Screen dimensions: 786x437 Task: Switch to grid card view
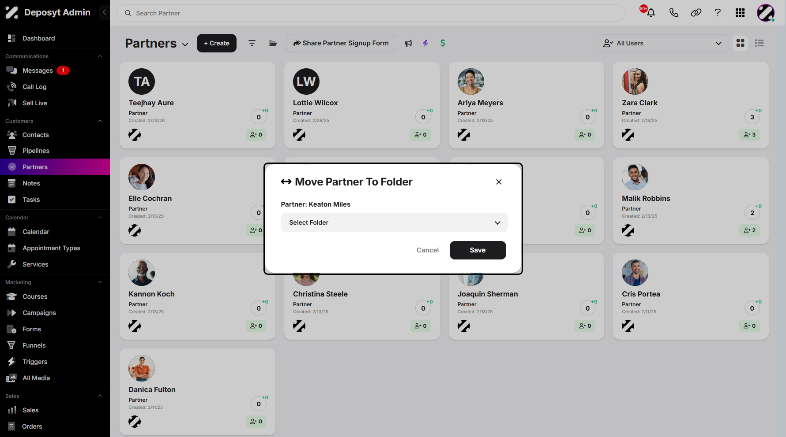(741, 43)
